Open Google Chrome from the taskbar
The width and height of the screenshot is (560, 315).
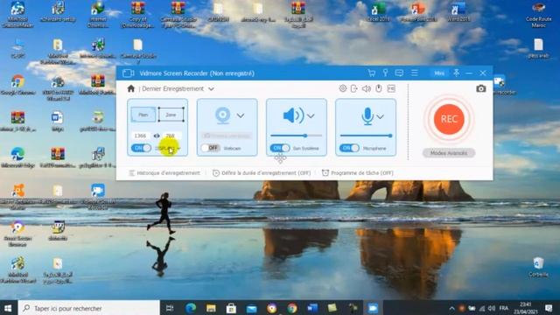pyautogui.click(x=292, y=308)
